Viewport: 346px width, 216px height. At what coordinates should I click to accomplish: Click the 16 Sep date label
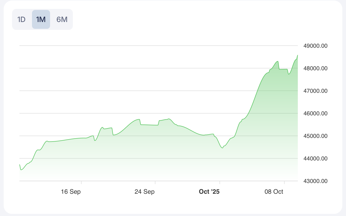click(71, 192)
